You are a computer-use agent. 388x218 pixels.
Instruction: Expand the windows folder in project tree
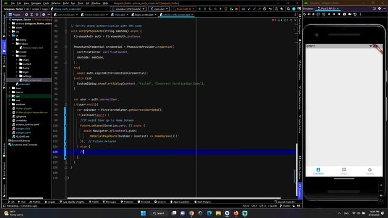(x=10, y=104)
